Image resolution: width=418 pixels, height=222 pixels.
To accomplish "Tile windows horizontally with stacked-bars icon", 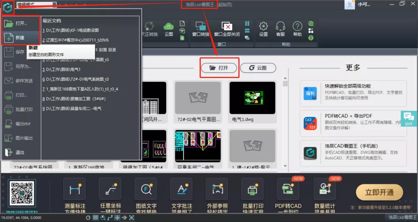I will (x=247, y=31).
